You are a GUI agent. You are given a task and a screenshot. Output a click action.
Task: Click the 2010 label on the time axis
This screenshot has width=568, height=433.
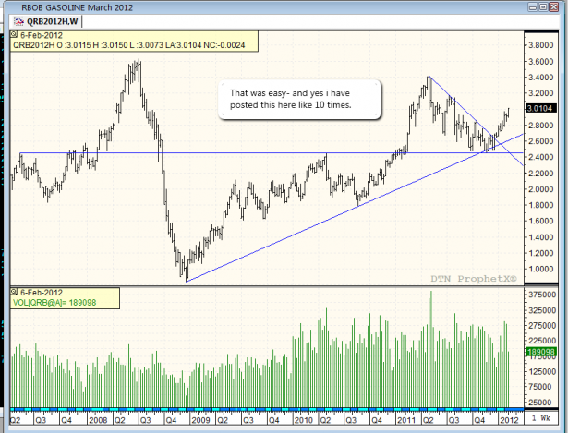pos(303,420)
